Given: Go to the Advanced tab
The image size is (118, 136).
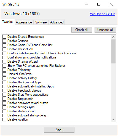Looking at the screenshot, I should click(57, 22).
